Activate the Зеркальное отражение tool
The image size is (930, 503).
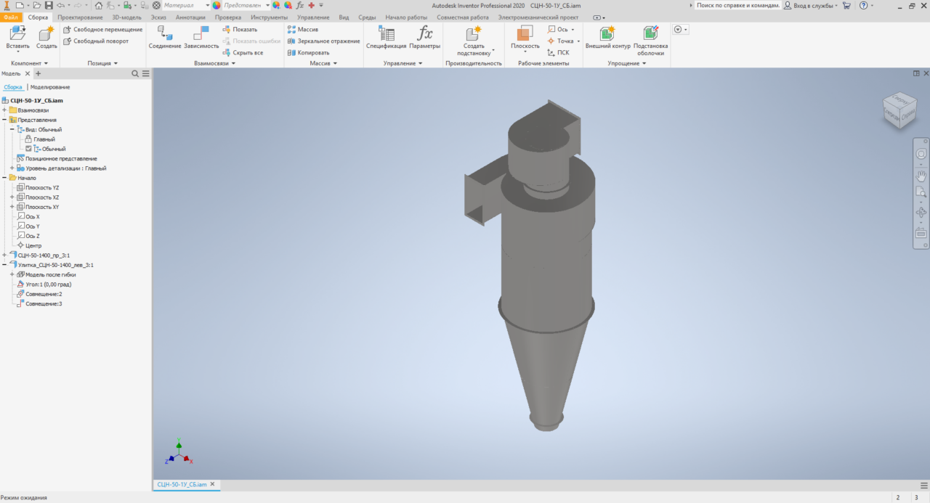[x=324, y=41]
